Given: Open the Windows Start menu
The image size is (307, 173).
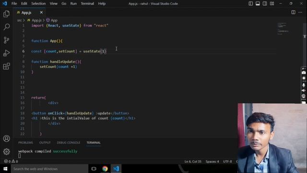Looking at the screenshot, I should click(x=5, y=169).
